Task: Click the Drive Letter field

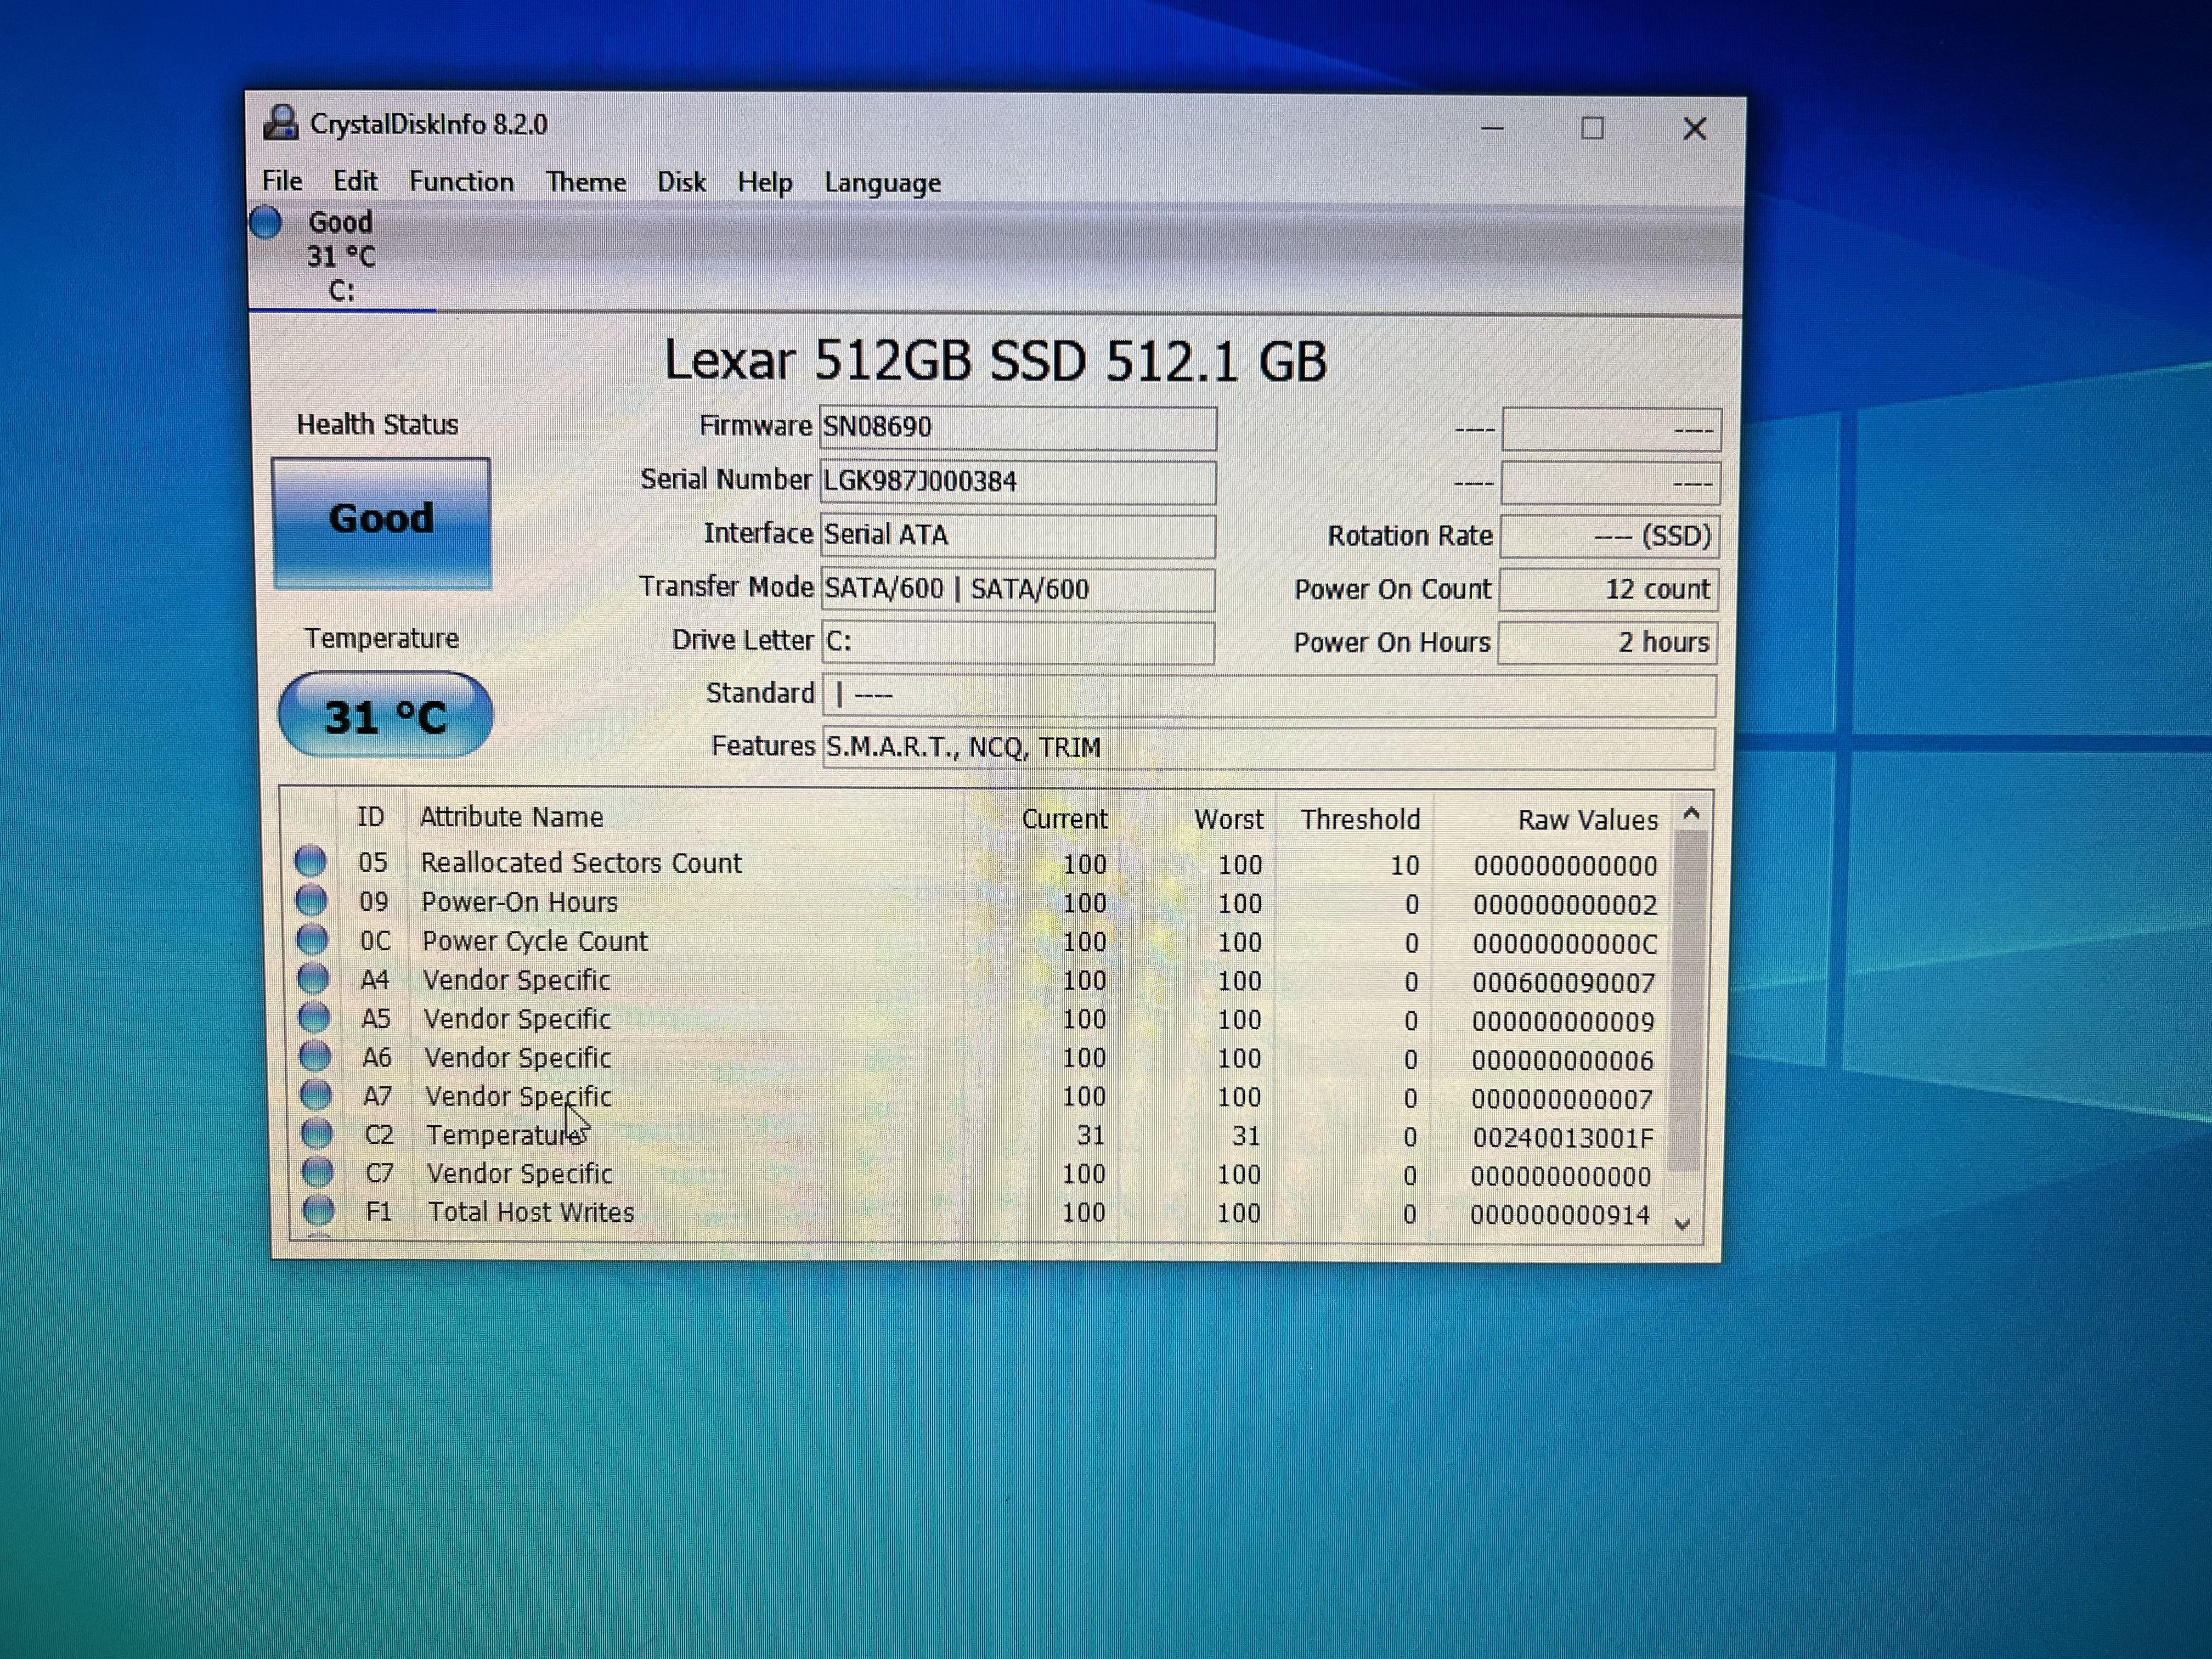Action: point(1018,643)
